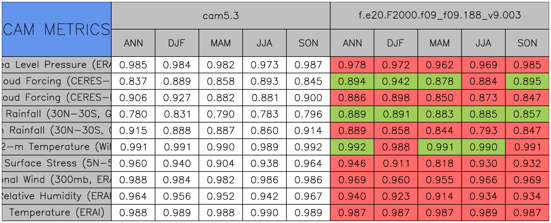Click the Sea Level Pressure row label
Image resolution: width=551 pixels, height=223 pixels.
pyautogui.click(x=57, y=65)
